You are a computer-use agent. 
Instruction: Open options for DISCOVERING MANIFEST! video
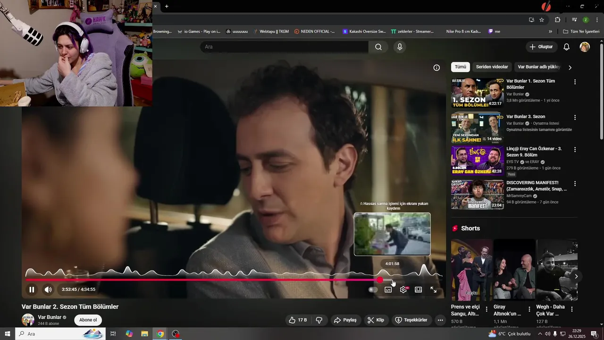point(575,183)
